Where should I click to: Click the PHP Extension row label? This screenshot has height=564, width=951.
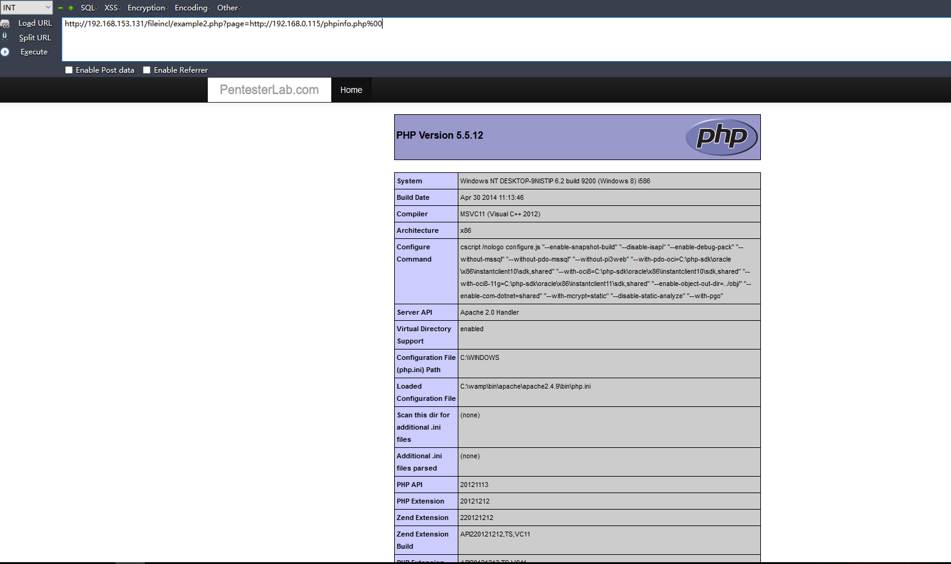[x=420, y=501]
